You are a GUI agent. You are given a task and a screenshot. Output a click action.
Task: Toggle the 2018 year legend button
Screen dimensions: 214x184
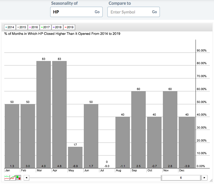[57, 27]
